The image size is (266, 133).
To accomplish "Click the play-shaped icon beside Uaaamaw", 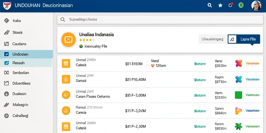I will (238, 111).
